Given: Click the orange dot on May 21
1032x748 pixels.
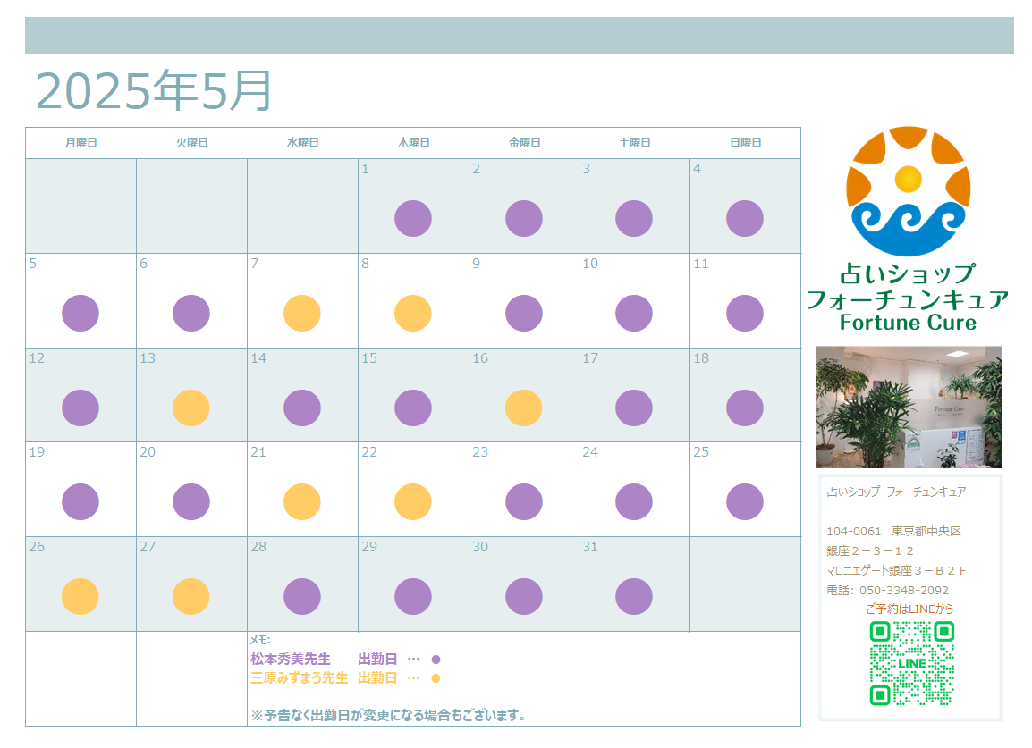Looking at the screenshot, I should pos(302,502).
